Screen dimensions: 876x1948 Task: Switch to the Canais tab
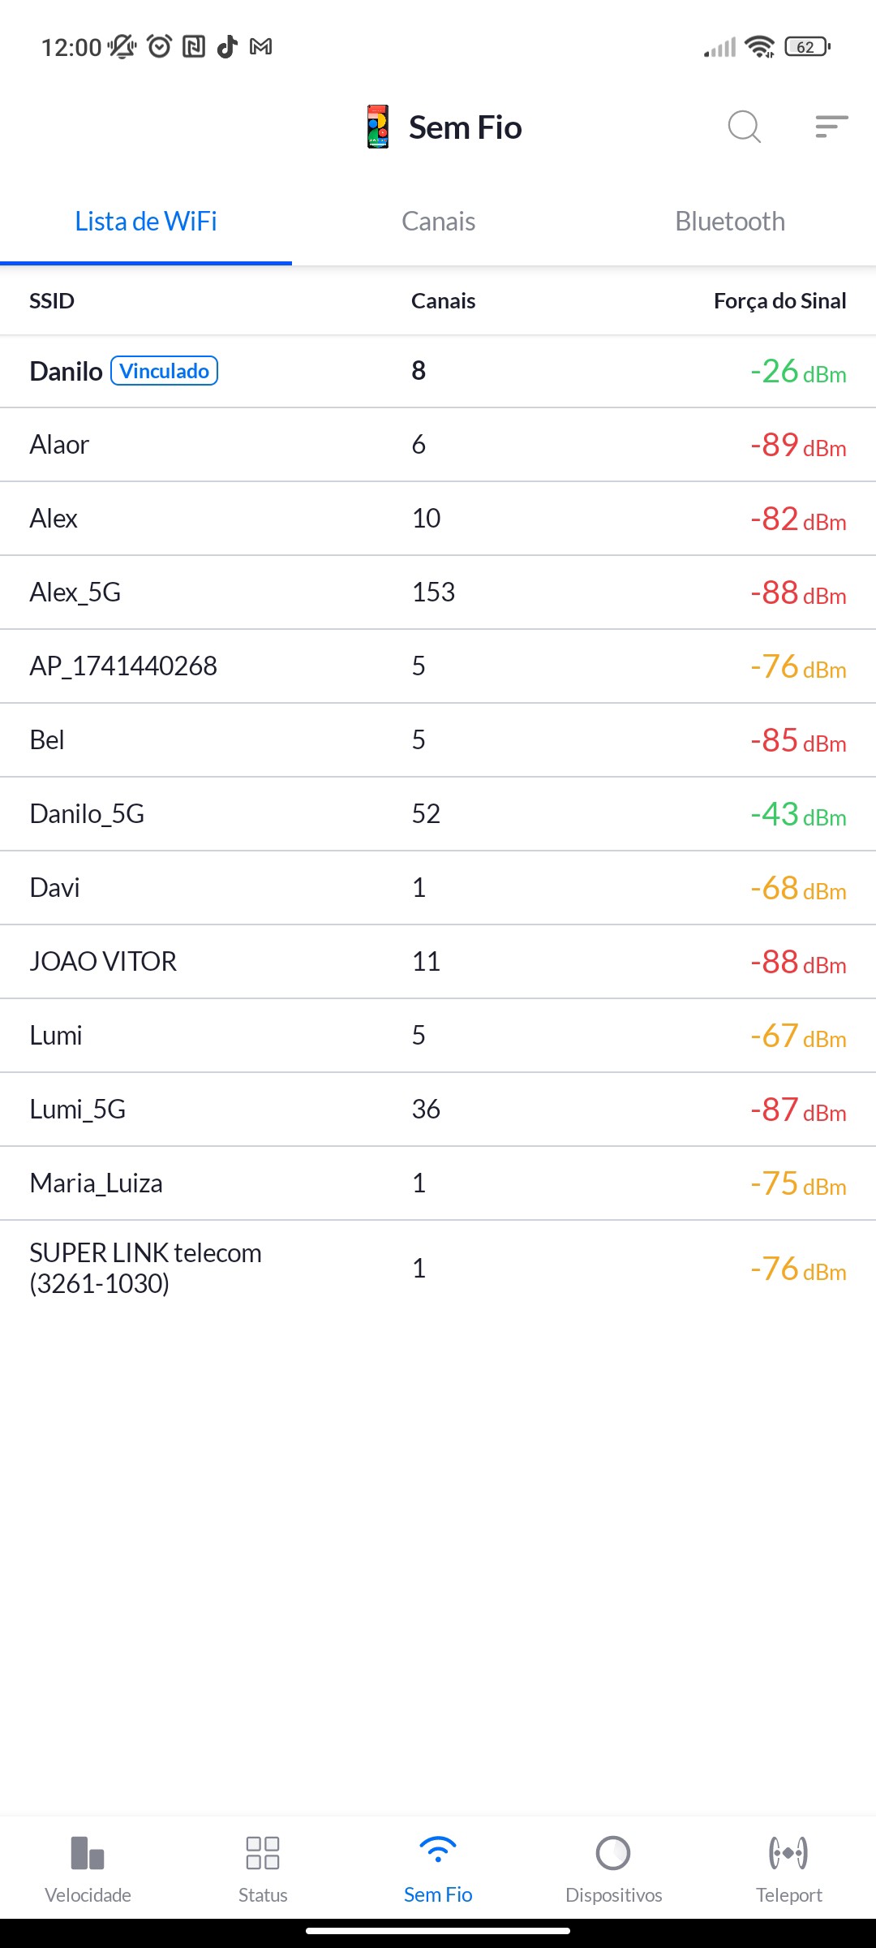(x=438, y=222)
